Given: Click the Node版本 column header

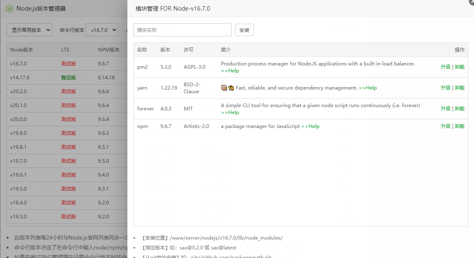Looking at the screenshot, I should pos(21,50).
